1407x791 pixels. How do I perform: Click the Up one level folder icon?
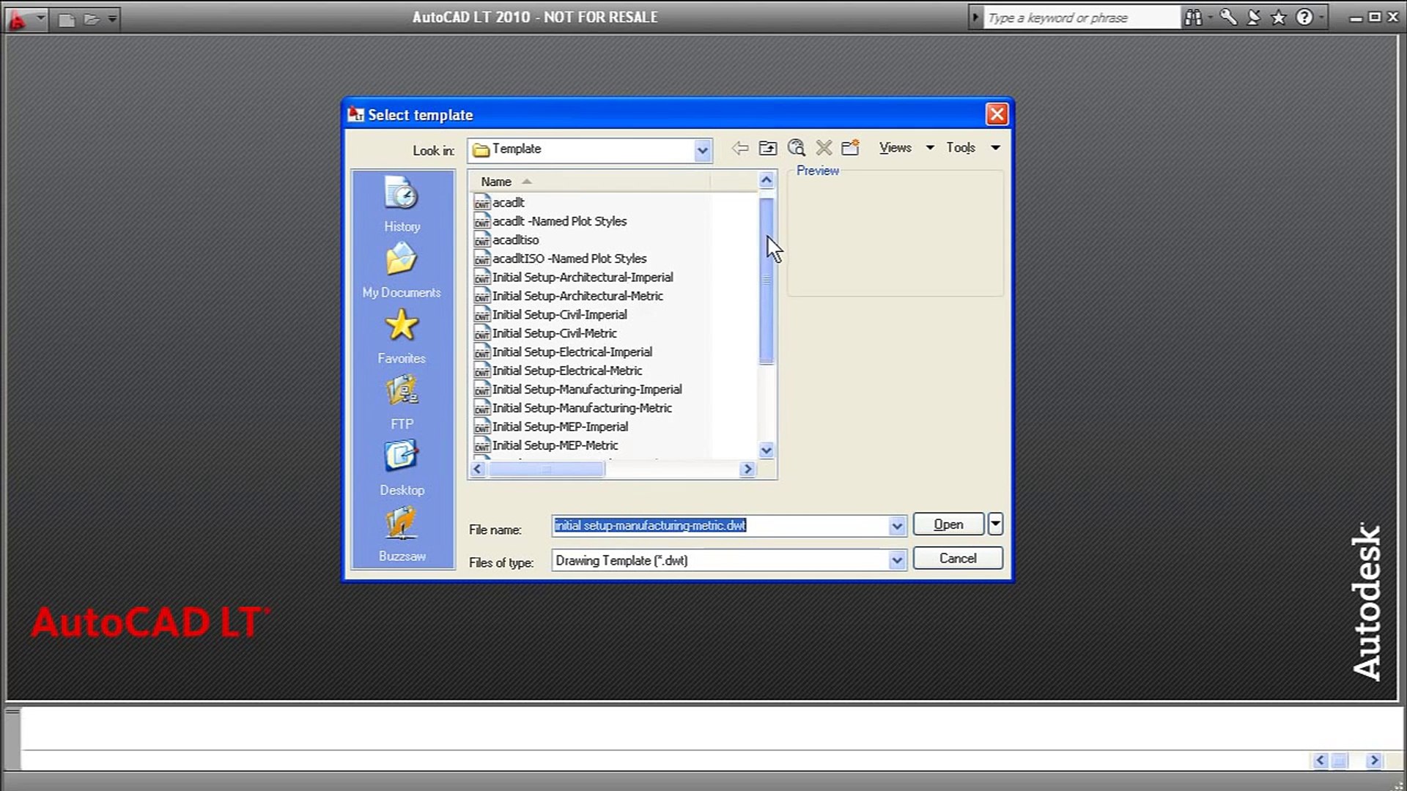coord(767,148)
